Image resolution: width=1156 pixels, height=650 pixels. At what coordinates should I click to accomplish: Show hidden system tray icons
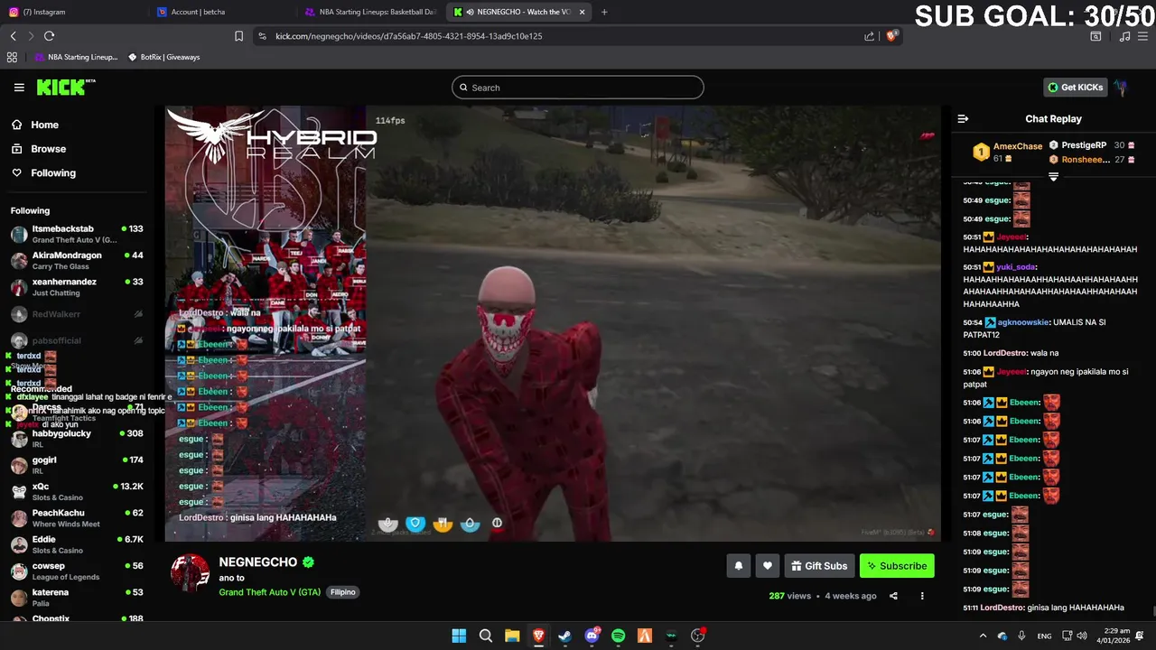point(983,636)
